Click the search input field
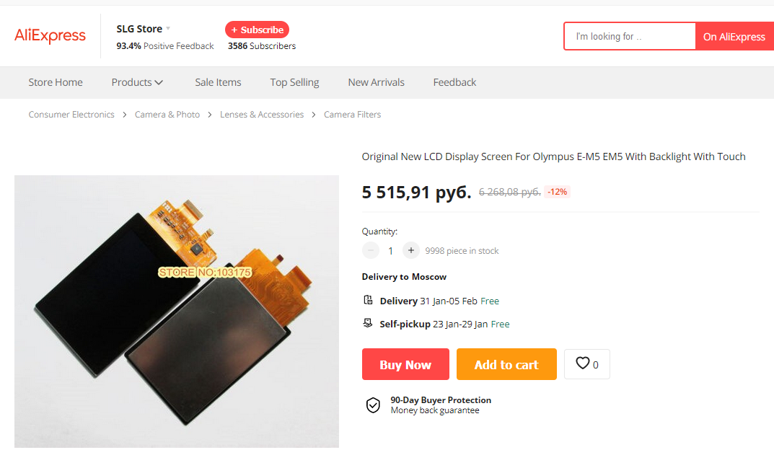Screen dimensions: 774x468 (x=629, y=36)
